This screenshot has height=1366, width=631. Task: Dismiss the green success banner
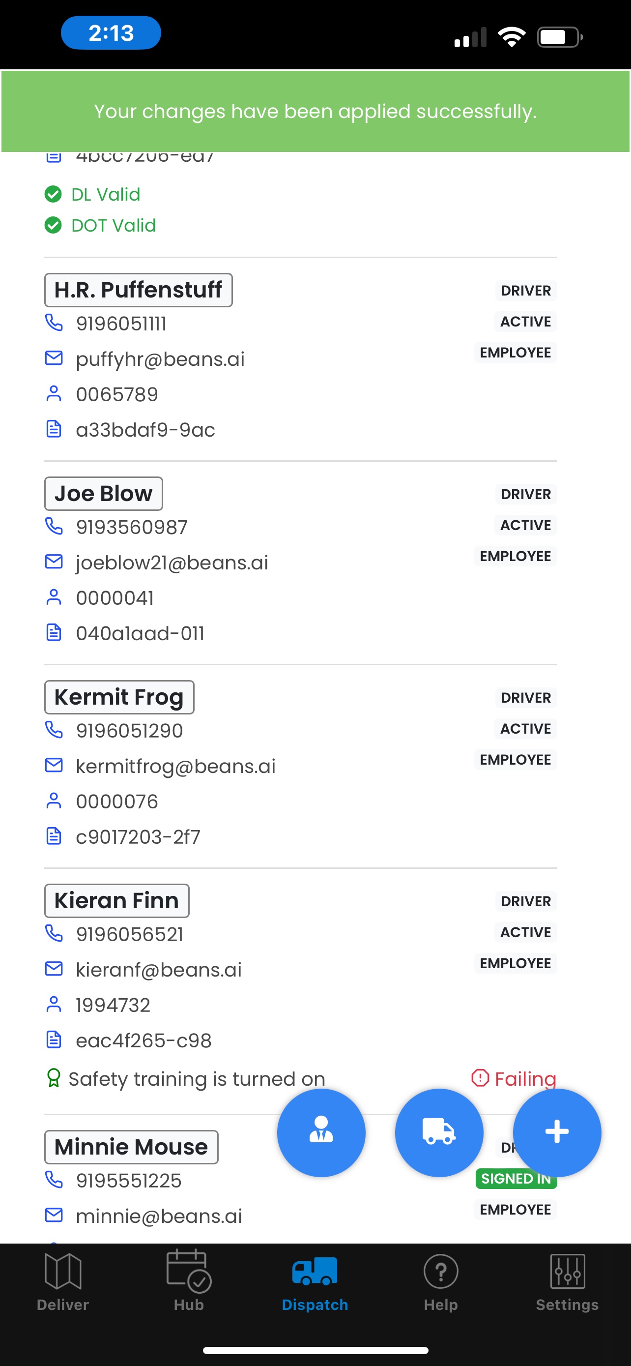point(315,111)
